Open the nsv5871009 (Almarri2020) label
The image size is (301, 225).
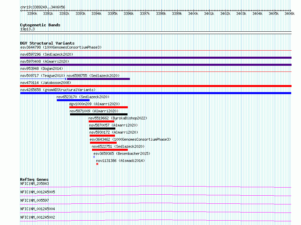point(94,111)
